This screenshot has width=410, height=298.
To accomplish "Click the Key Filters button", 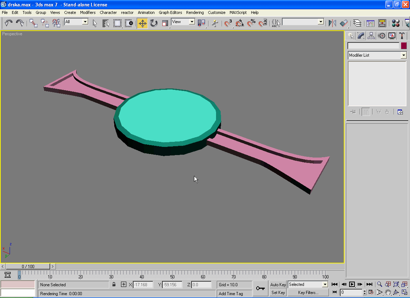I will tap(308, 293).
